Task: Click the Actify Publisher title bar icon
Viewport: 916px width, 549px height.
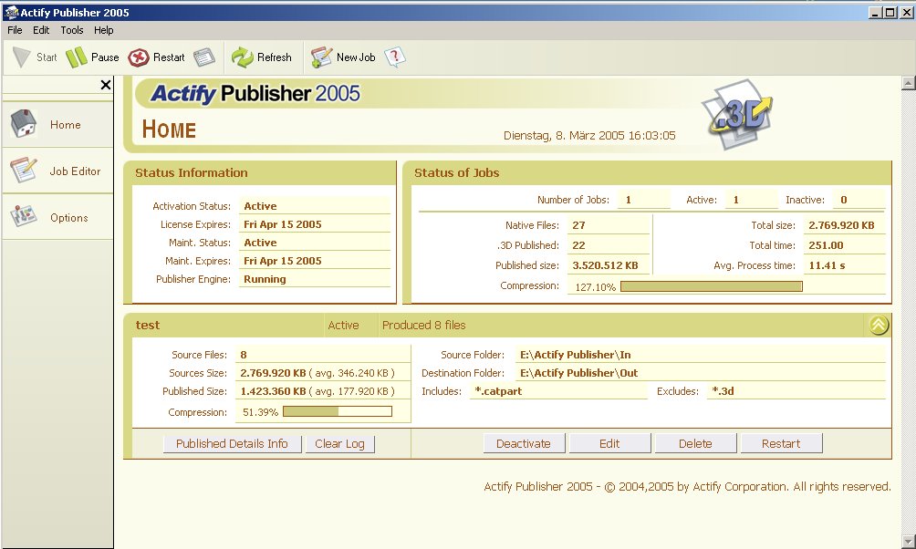Action: [x=11, y=12]
